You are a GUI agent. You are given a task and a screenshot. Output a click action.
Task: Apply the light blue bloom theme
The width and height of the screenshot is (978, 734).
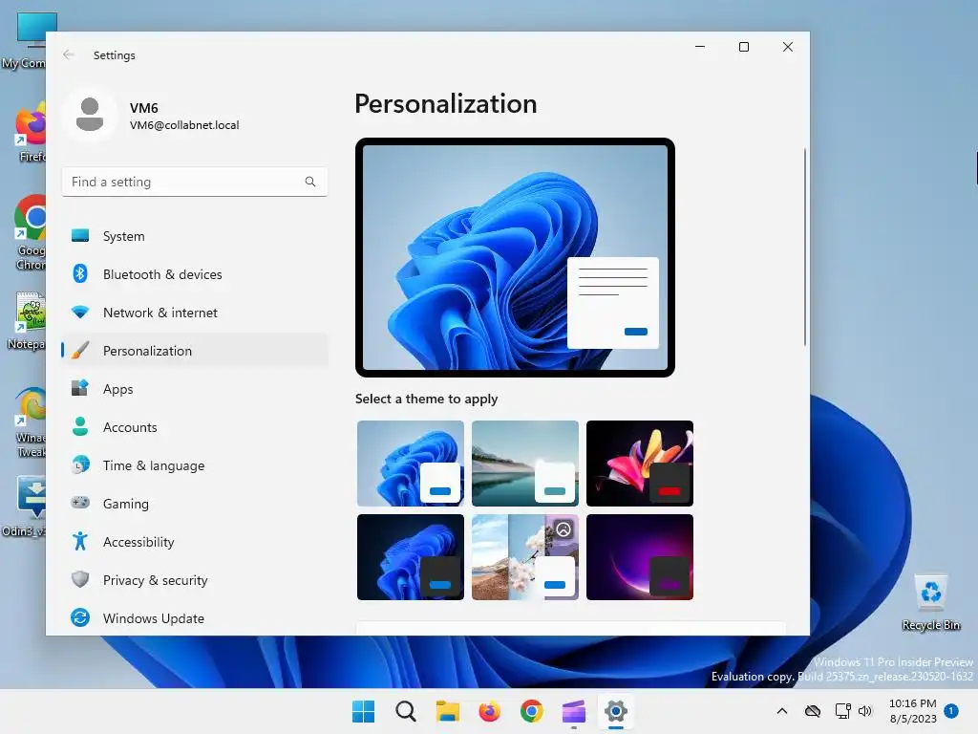click(411, 464)
